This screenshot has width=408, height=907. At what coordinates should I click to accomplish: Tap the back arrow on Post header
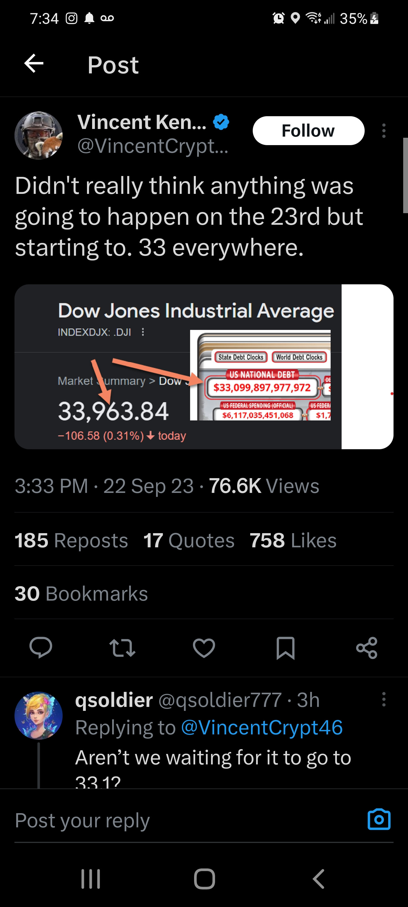click(x=34, y=64)
